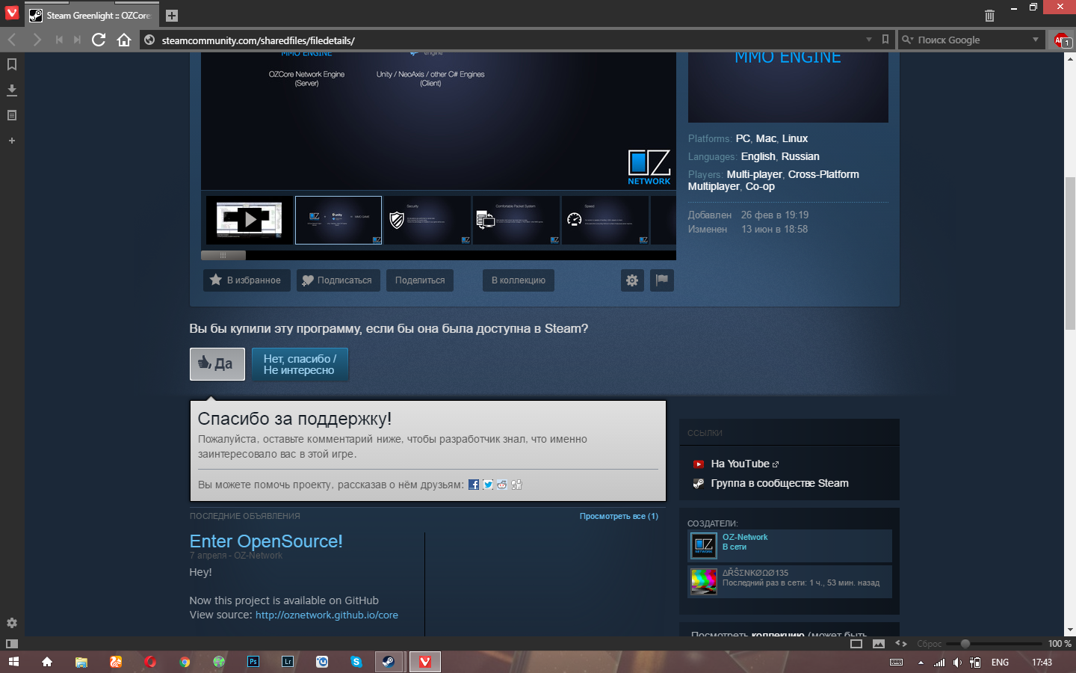
Task: Select the Comfortable Packet System thumbnail
Action: pos(516,220)
